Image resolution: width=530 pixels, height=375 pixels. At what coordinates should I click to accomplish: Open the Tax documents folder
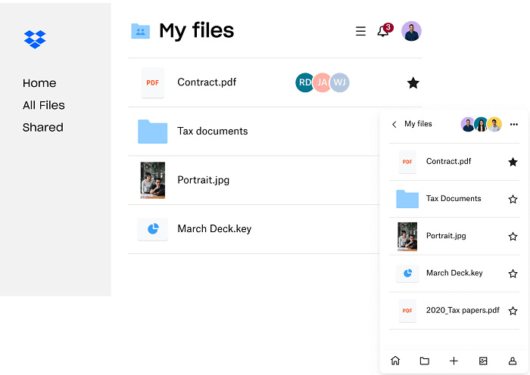(x=212, y=131)
